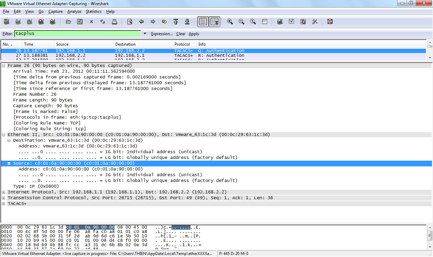Open Preferences with the tools icon
Viewport: 433px width, 257px height.
click(315, 22)
